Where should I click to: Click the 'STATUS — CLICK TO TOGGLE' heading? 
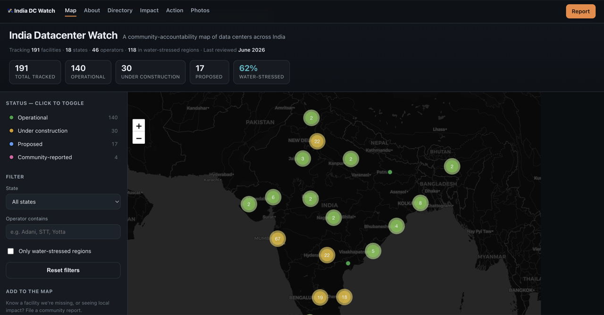pyautogui.click(x=45, y=103)
